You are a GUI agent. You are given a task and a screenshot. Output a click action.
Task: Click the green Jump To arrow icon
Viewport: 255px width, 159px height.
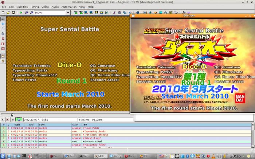[21, 12]
